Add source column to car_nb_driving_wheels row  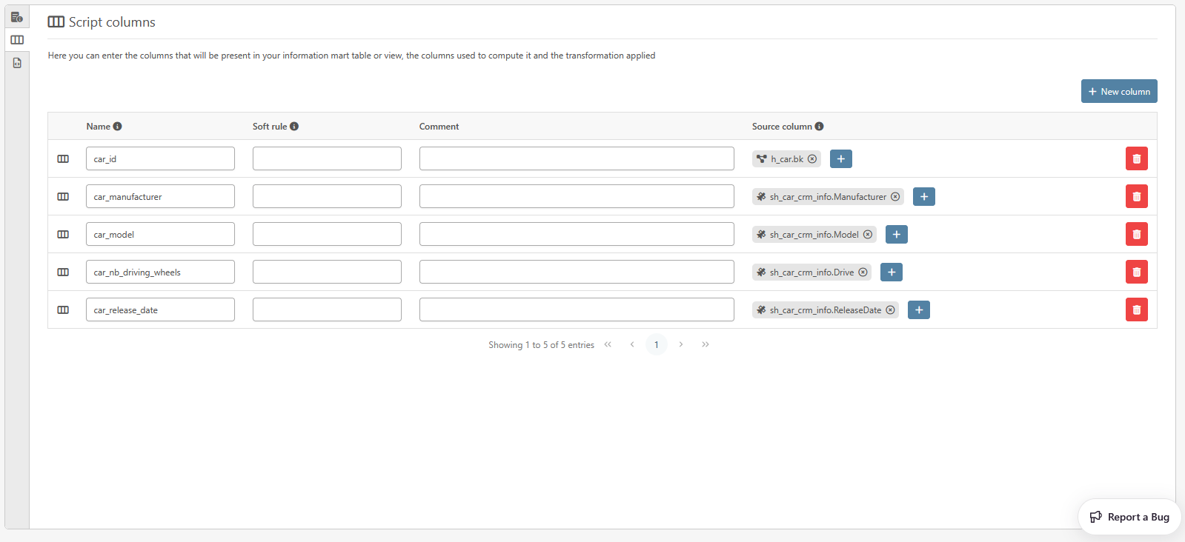pos(891,272)
